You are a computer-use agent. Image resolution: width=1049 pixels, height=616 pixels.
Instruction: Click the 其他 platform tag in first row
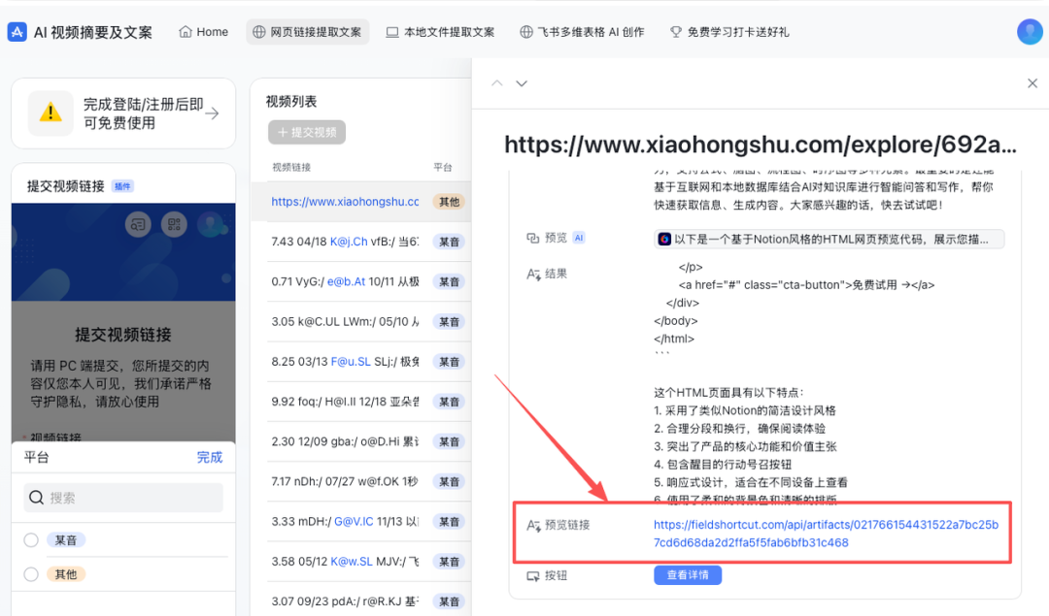pyautogui.click(x=449, y=202)
